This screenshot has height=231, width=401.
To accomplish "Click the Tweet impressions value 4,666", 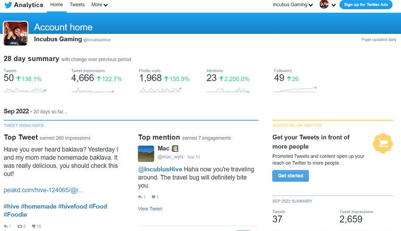I will click(x=82, y=78).
